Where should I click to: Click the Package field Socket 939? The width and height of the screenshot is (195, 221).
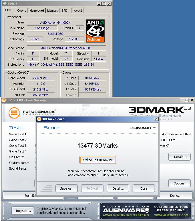coord(55,34)
